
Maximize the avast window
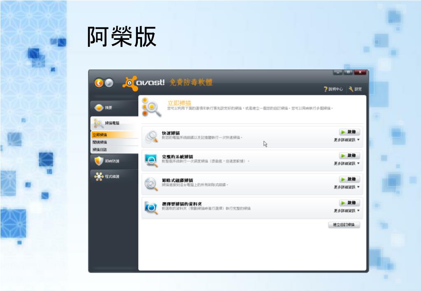[348, 72]
